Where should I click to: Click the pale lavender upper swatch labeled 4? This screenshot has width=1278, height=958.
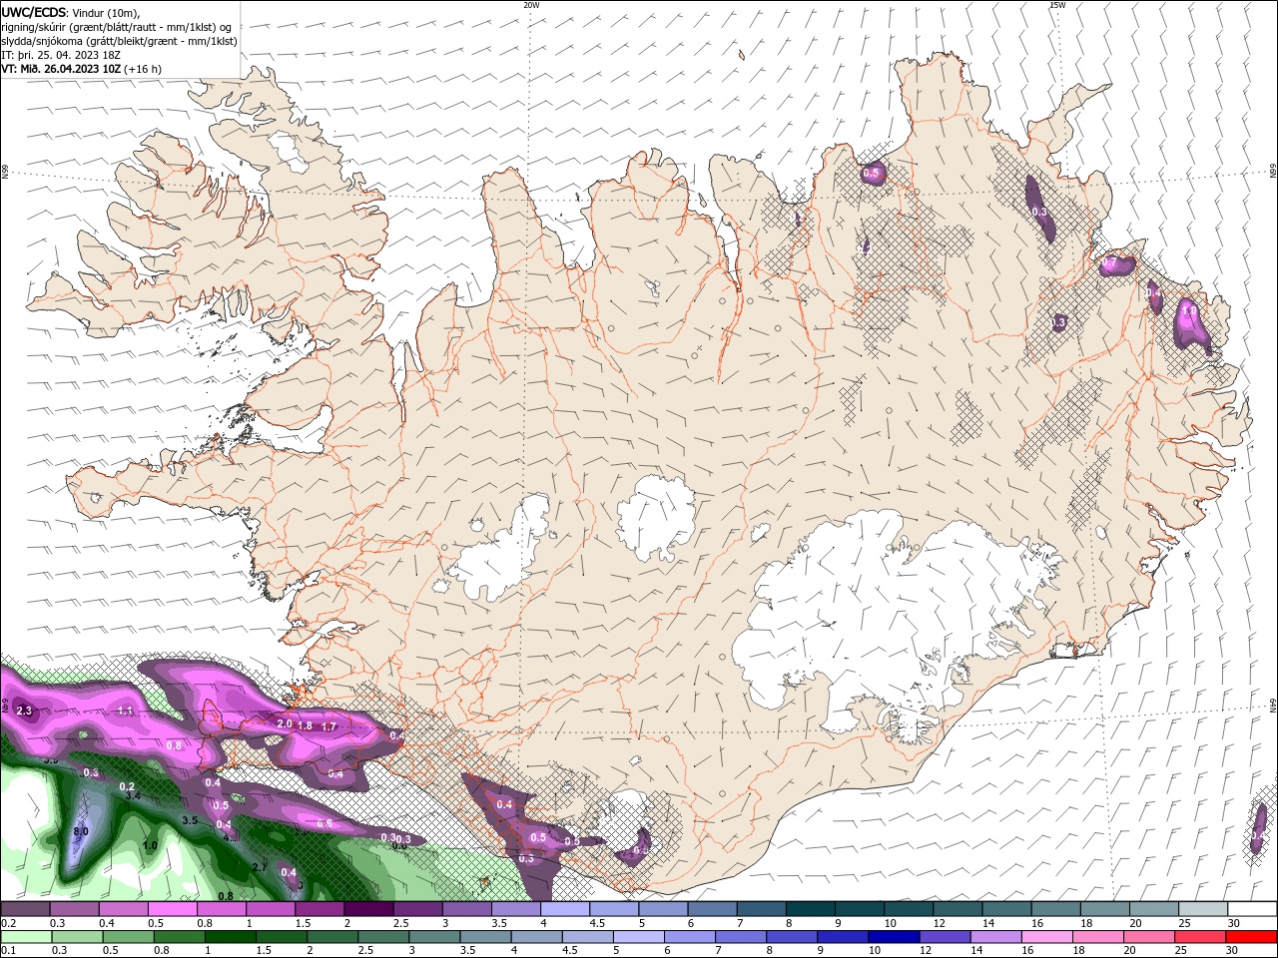point(564,909)
